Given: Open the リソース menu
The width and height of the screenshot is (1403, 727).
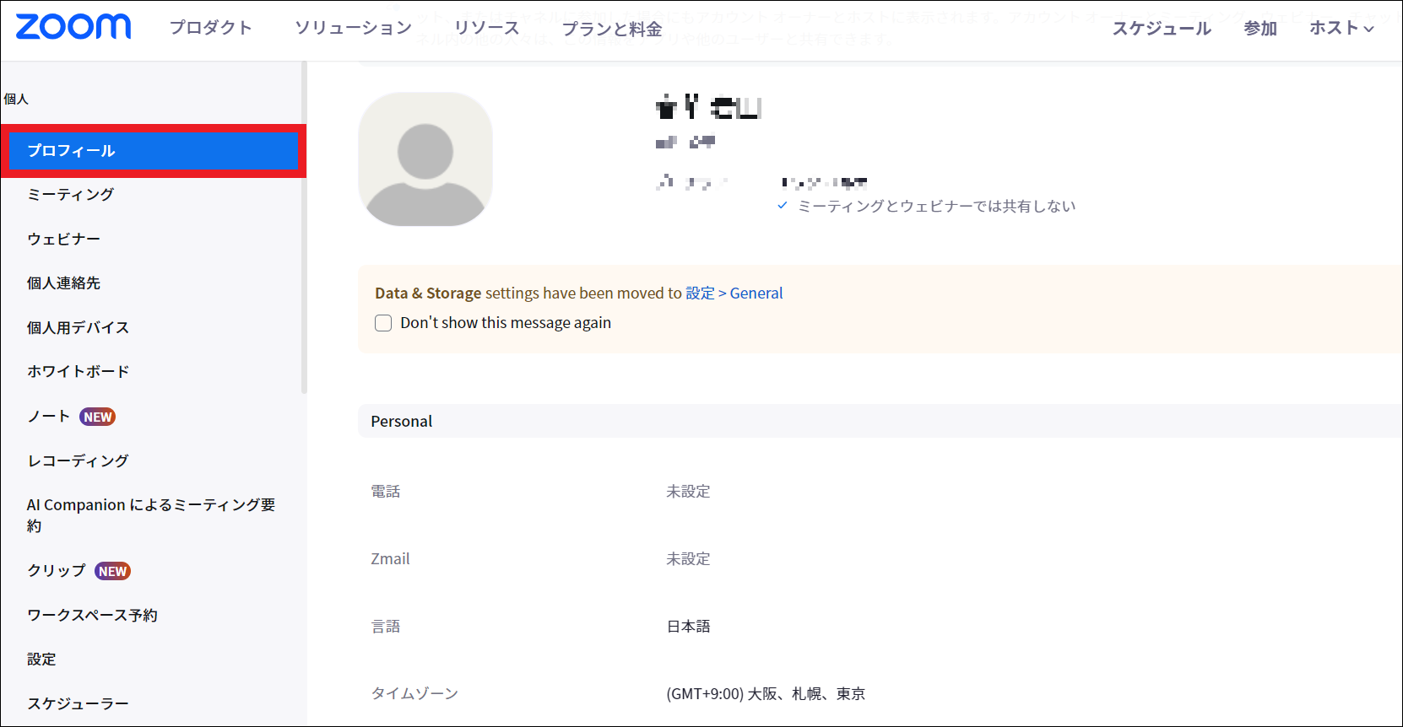Looking at the screenshot, I should pyautogui.click(x=487, y=28).
